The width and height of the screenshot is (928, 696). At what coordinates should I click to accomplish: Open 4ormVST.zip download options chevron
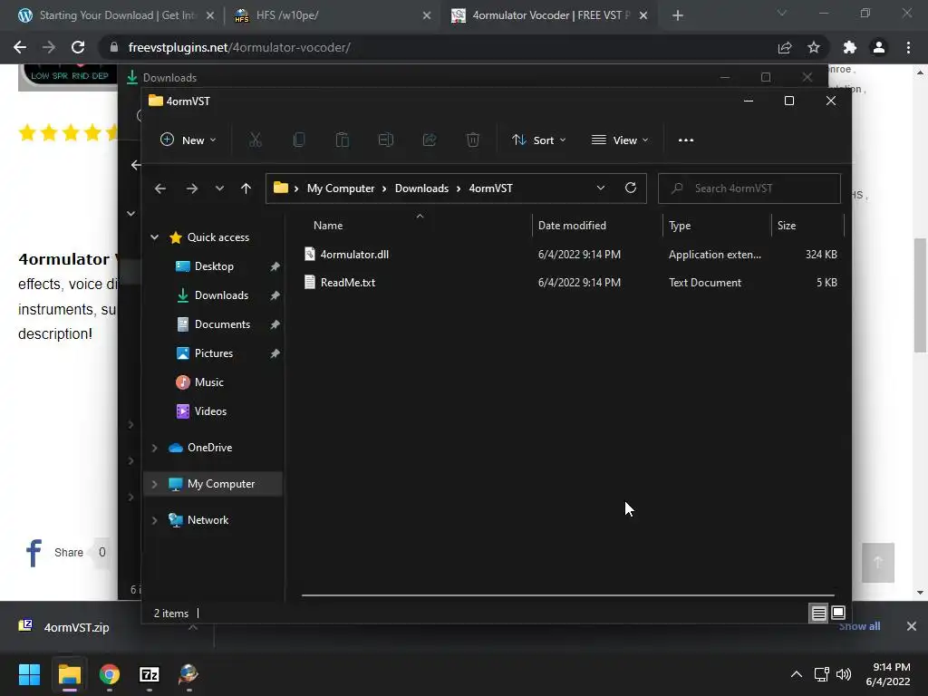pos(193,627)
